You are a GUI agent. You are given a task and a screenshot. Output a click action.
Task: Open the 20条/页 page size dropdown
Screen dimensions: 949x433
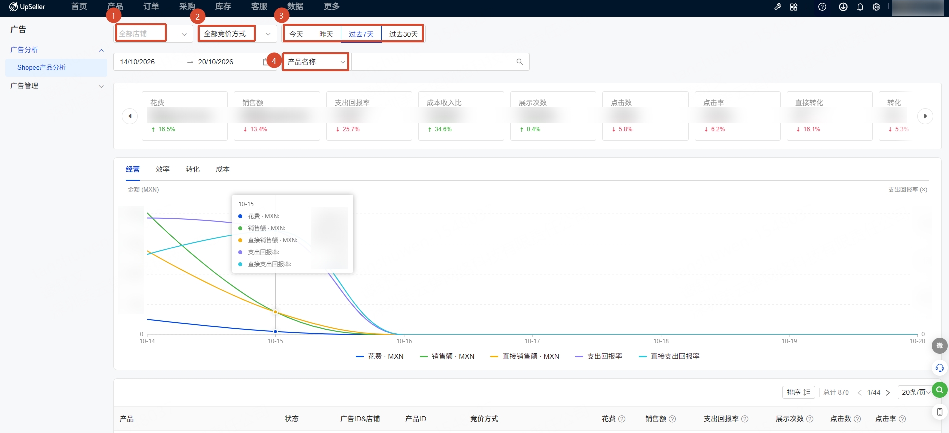[x=916, y=392]
